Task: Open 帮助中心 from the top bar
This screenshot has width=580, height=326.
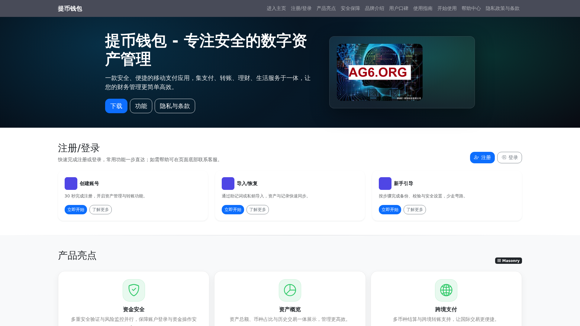Action: (471, 8)
